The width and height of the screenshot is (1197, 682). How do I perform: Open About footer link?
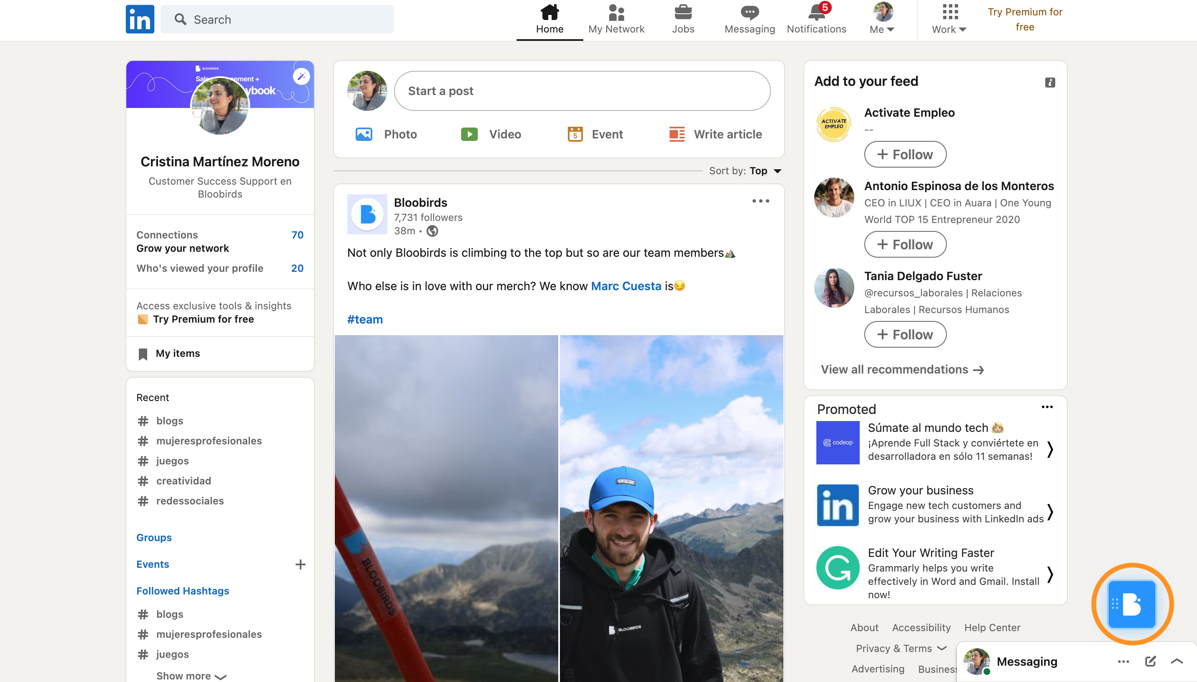864,628
